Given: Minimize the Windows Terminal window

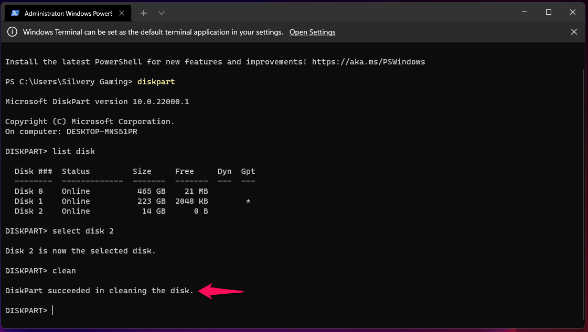Looking at the screenshot, I should pyautogui.click(x=523, y=12).
